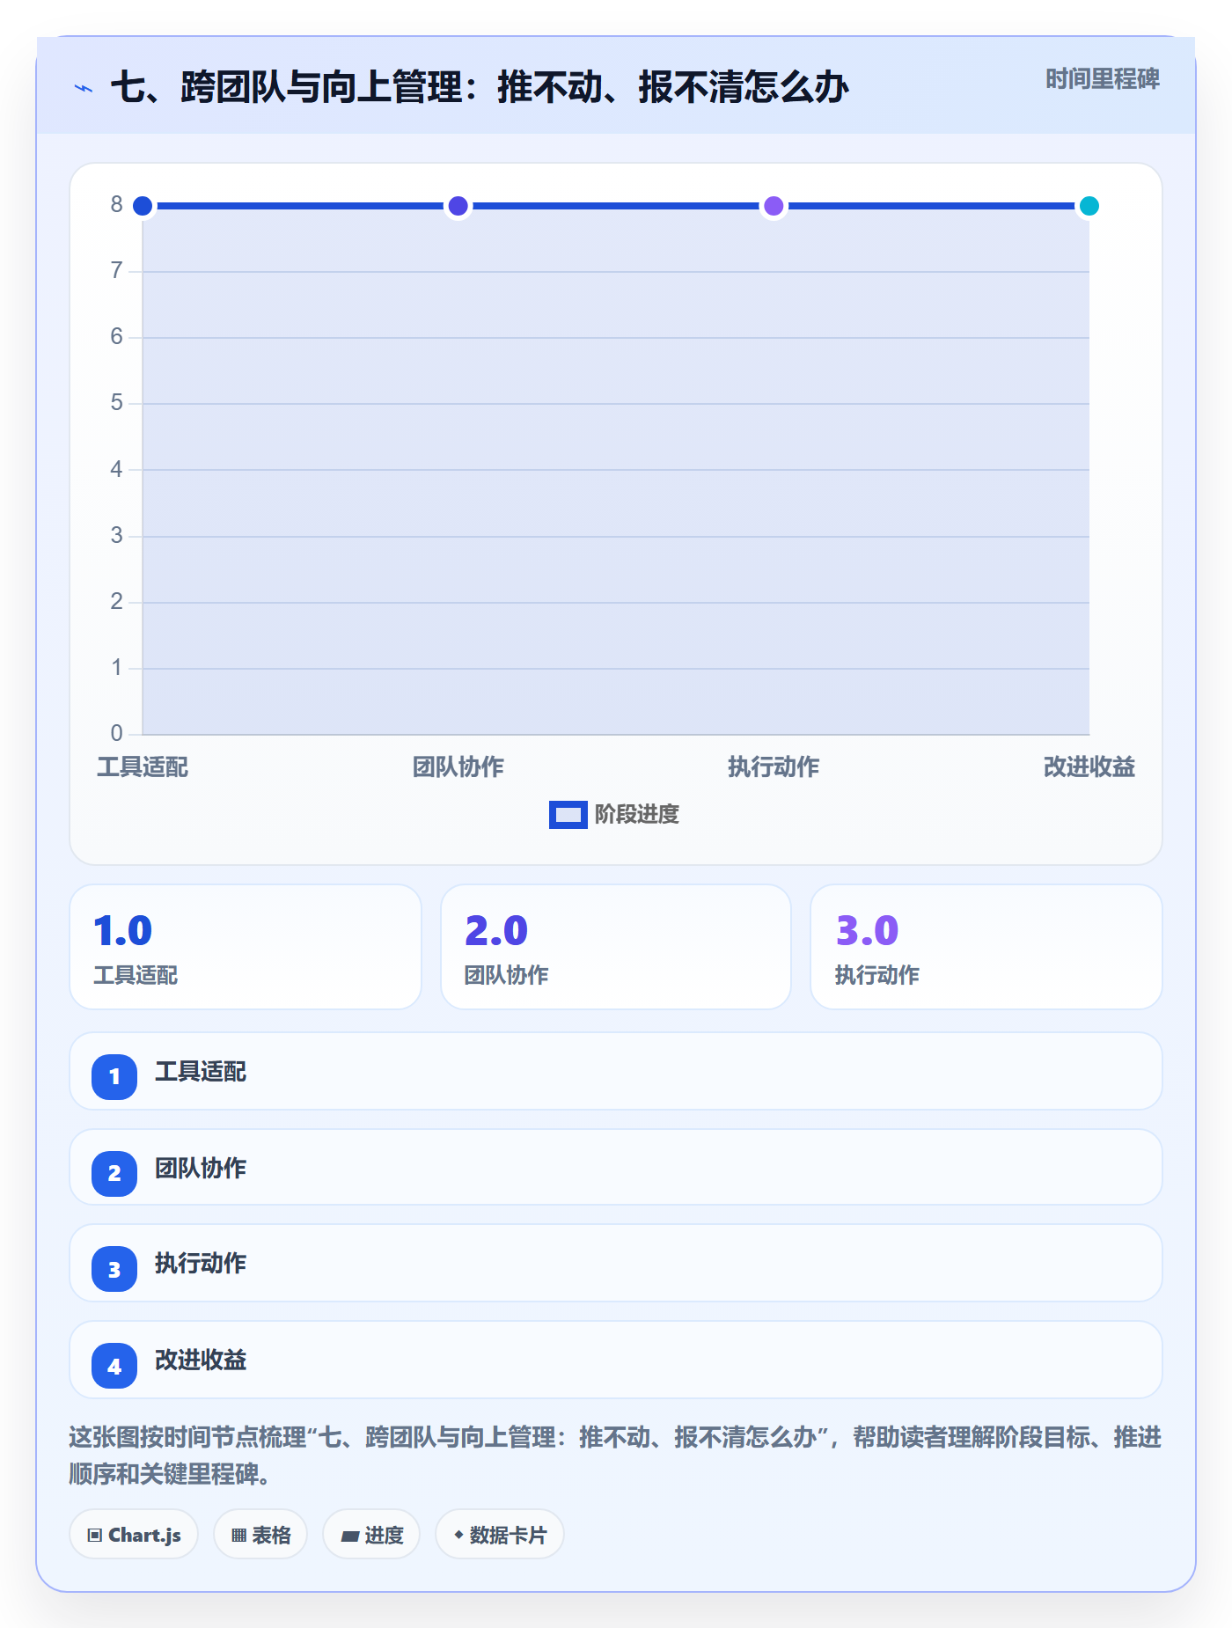1232x1628 pixels.
Task: Toggle the 阶段进度 legend swatch
Action: tap(568, 815)
